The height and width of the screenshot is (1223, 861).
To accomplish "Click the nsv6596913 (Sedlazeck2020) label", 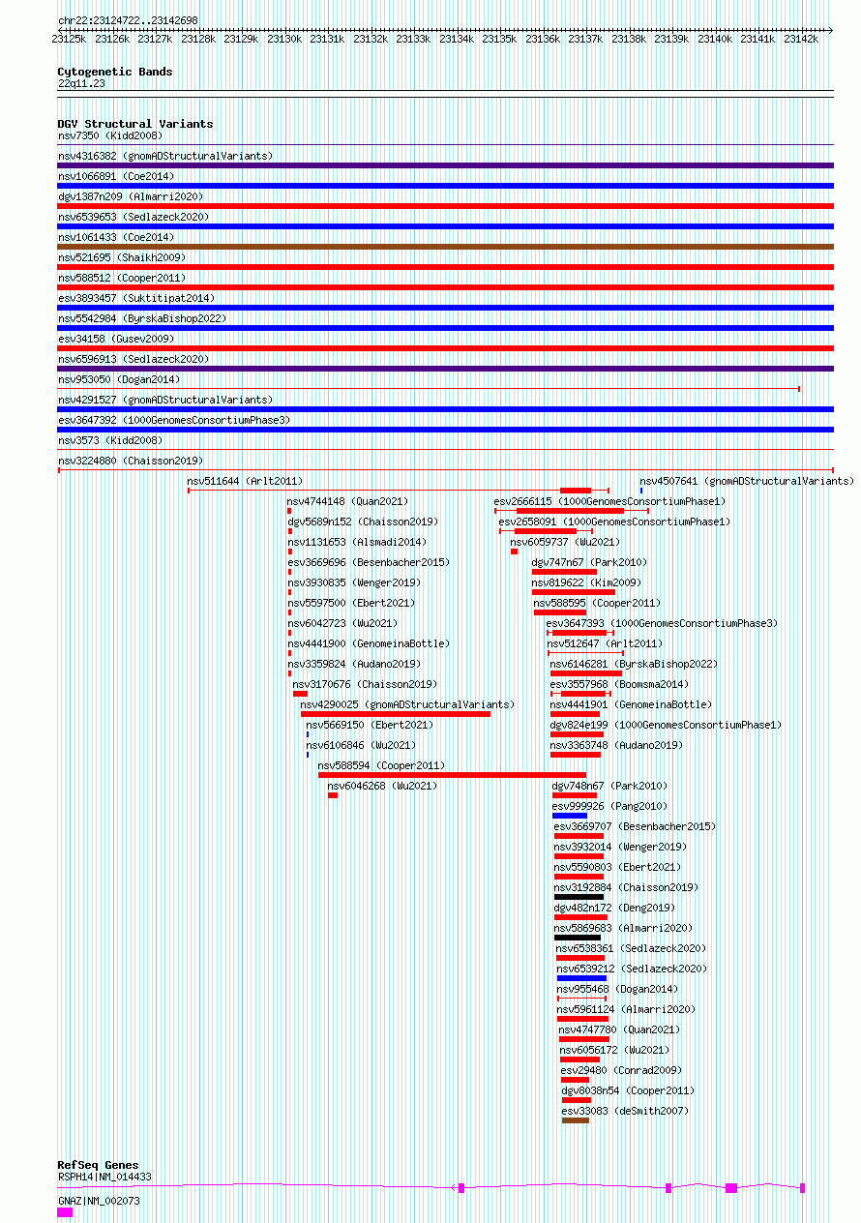I will coord(134,359).
